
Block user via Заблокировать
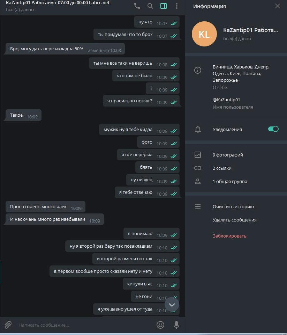(229, 236)
